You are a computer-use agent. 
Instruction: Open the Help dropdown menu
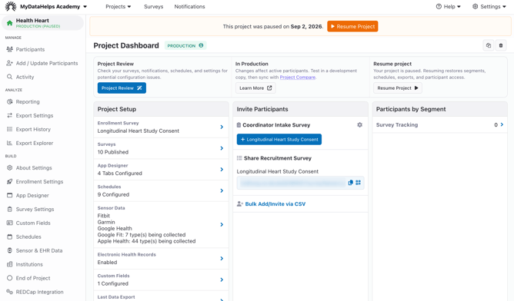click(x=448, y=7)
